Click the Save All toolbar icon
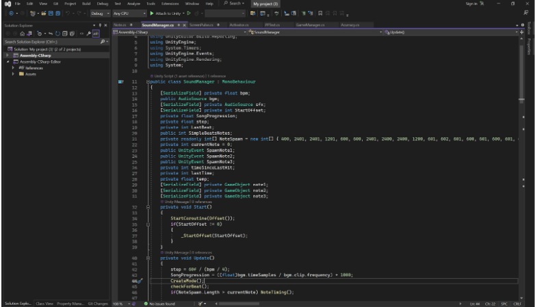The image size is (535, 307). click(58, 13)
